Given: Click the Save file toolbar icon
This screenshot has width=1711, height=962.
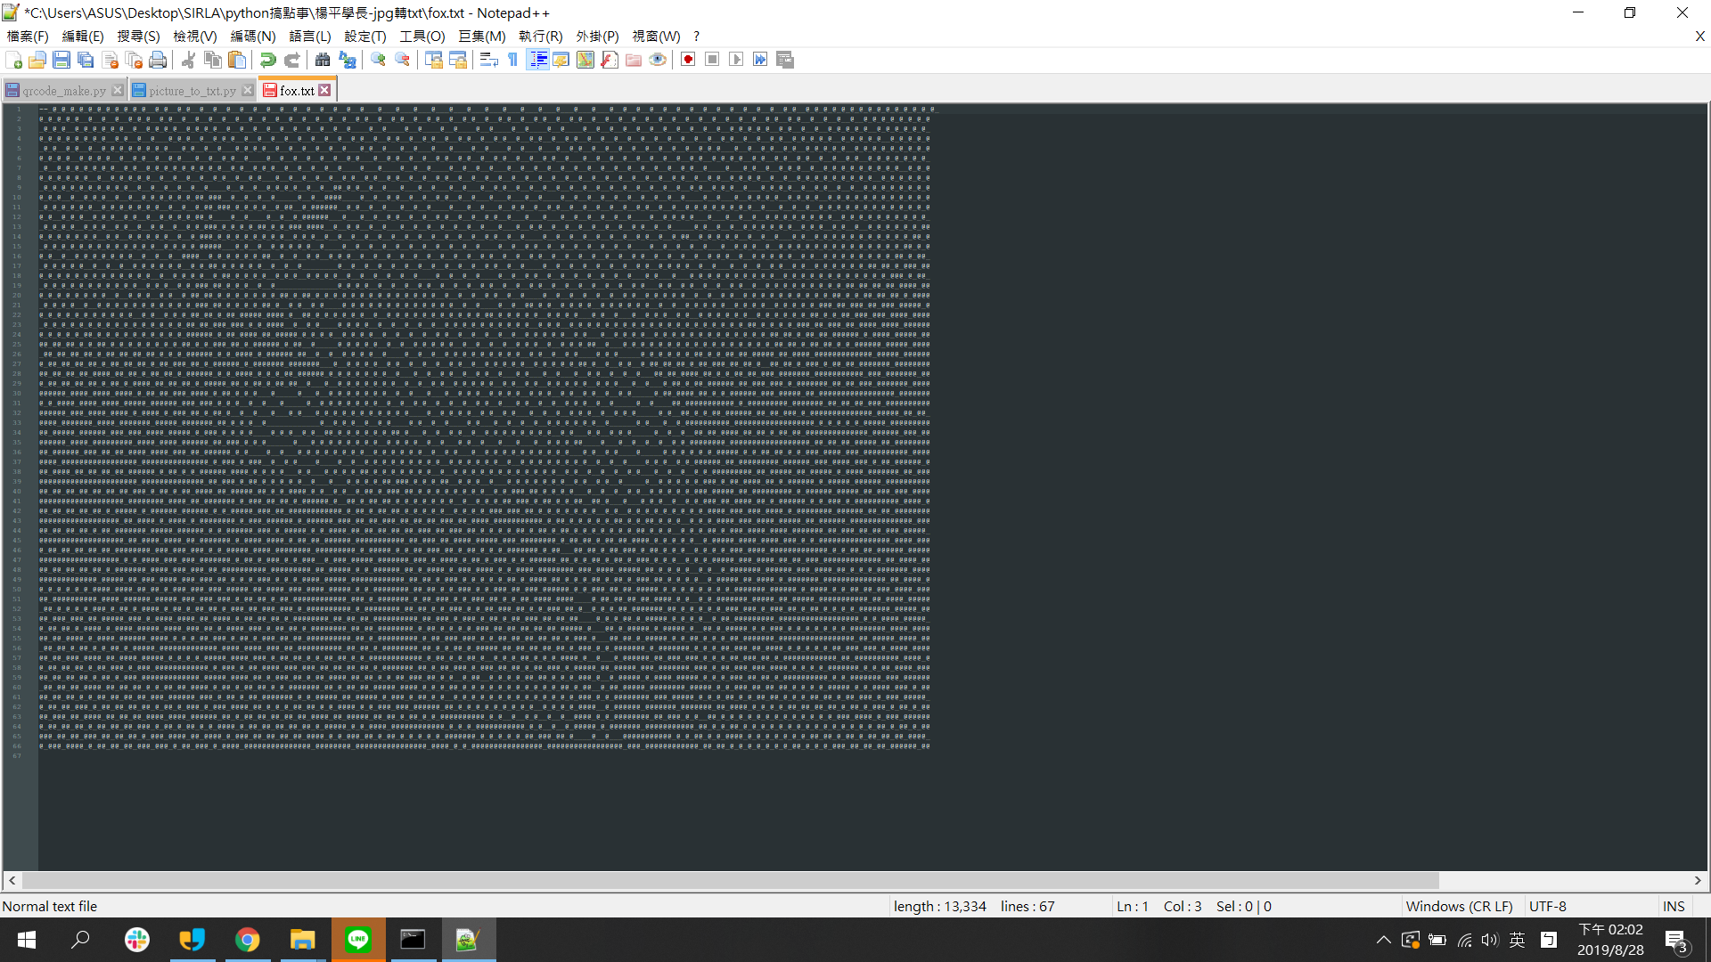Looking at the screenshot, I should pyautogui.click(x=61, y=60).
